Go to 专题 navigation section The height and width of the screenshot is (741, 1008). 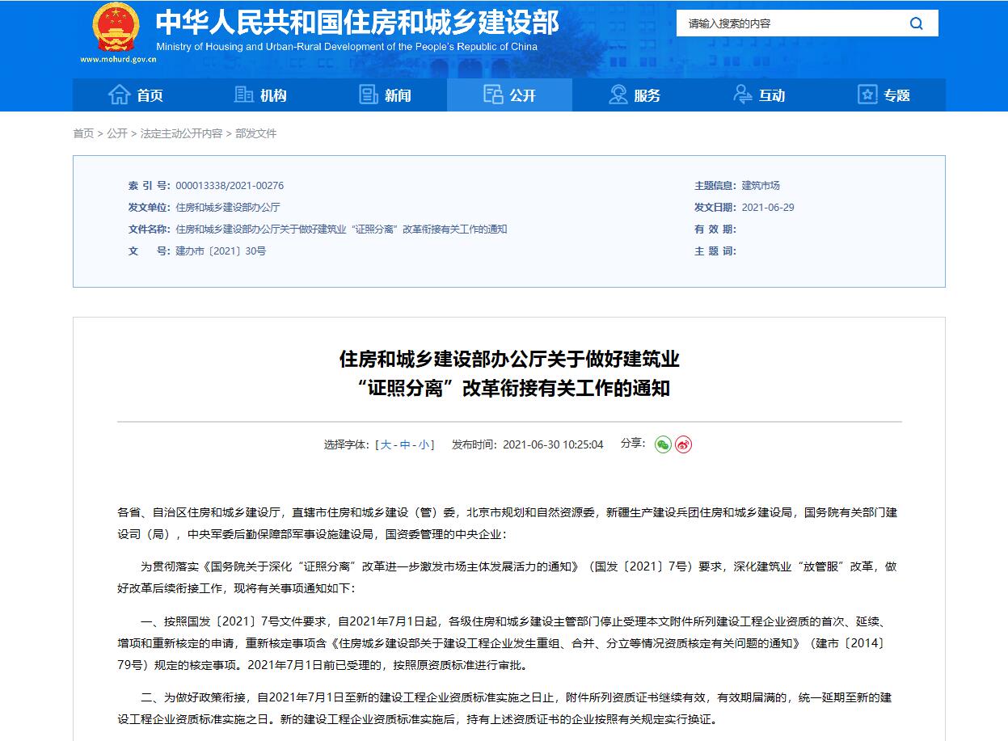point(896,95)
